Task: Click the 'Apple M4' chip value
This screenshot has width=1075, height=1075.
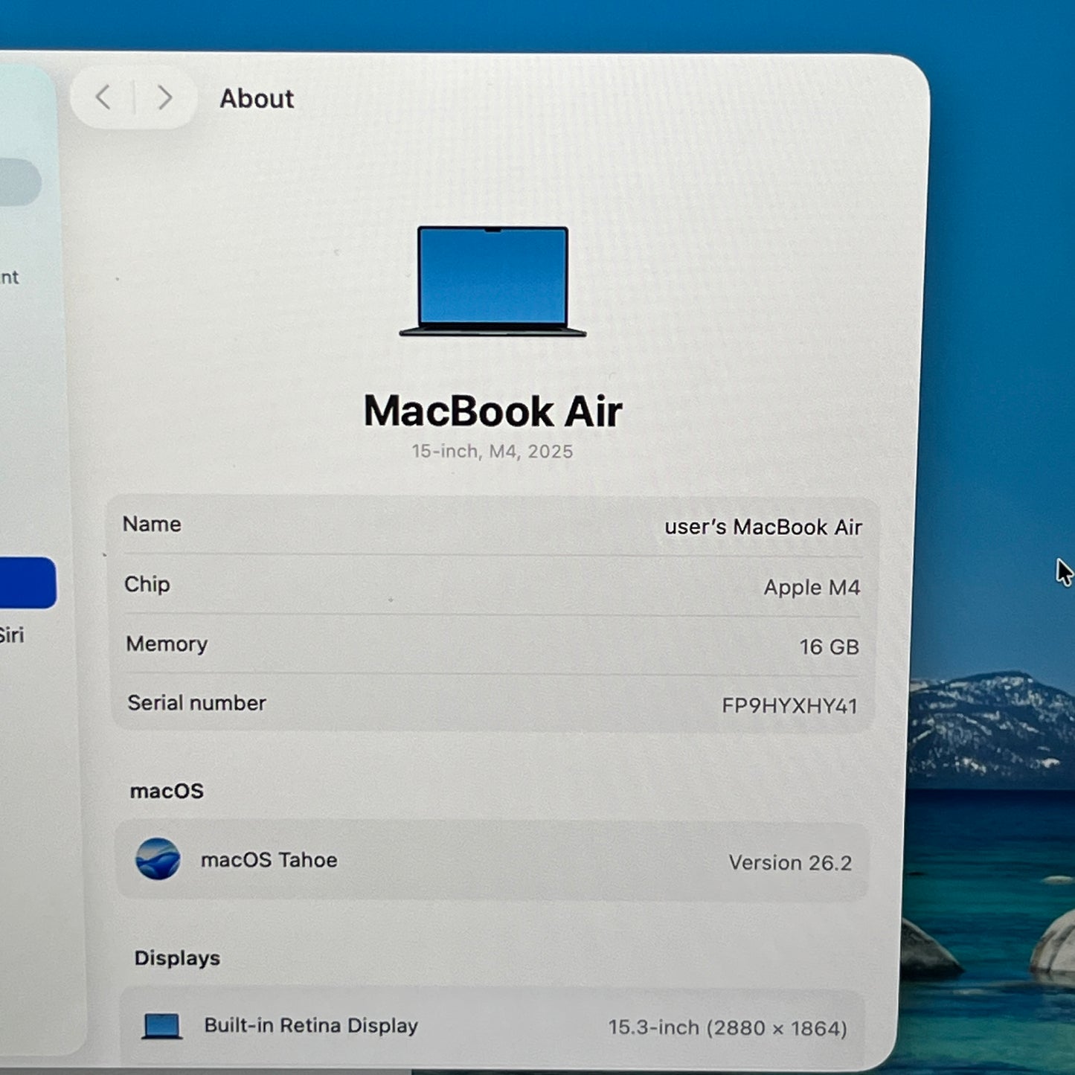Action: click(x=812, y=587)
